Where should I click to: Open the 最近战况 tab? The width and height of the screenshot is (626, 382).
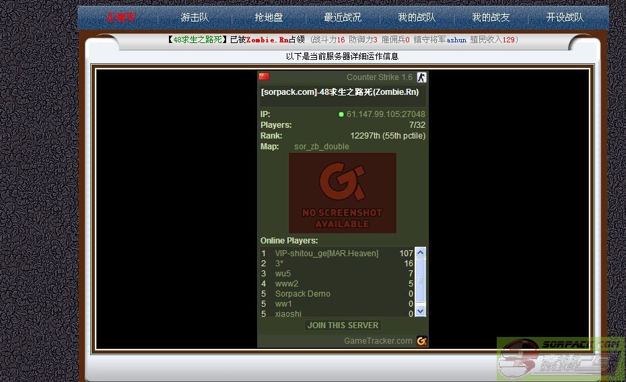point(343,17)
